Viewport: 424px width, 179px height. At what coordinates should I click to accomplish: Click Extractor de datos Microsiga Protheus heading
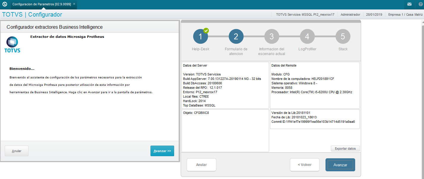coord(67,37)
